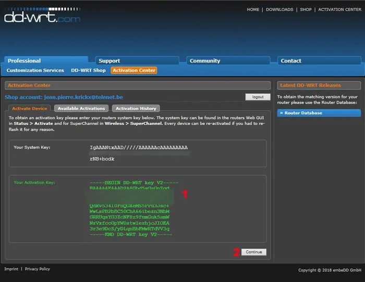365x282 pixels.
Task: Select the Support main tab
Action: tap(137, 61)
